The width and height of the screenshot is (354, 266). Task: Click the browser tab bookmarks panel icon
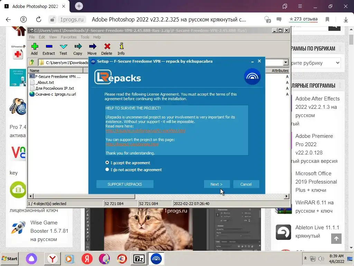[x=285, y=6]
